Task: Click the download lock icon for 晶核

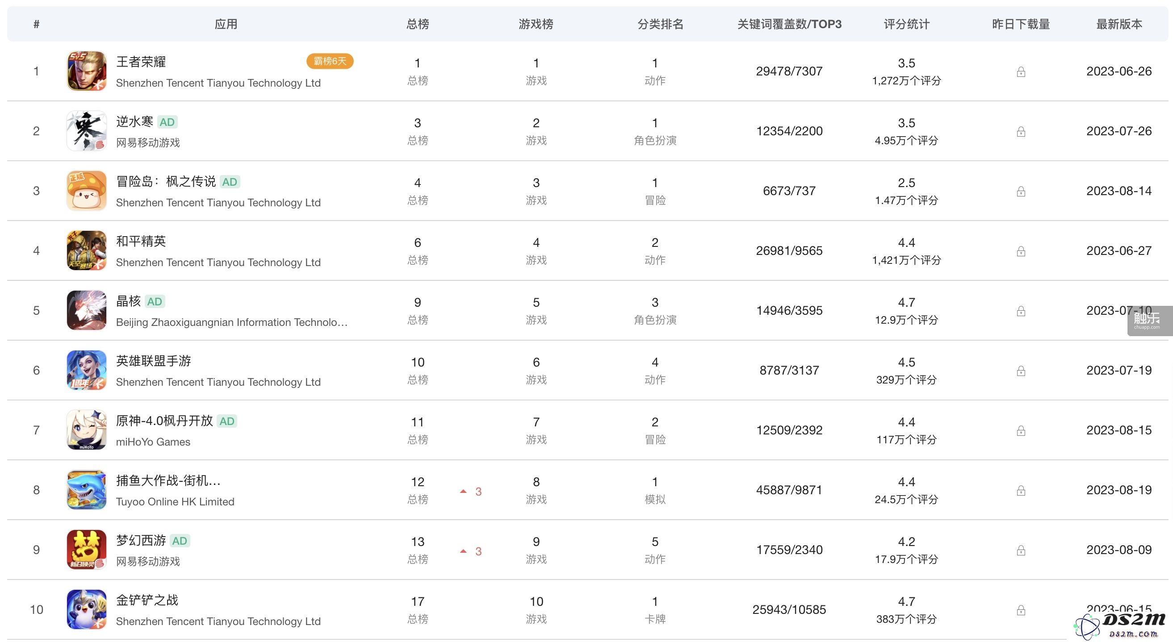Action: click(1021, 311)
